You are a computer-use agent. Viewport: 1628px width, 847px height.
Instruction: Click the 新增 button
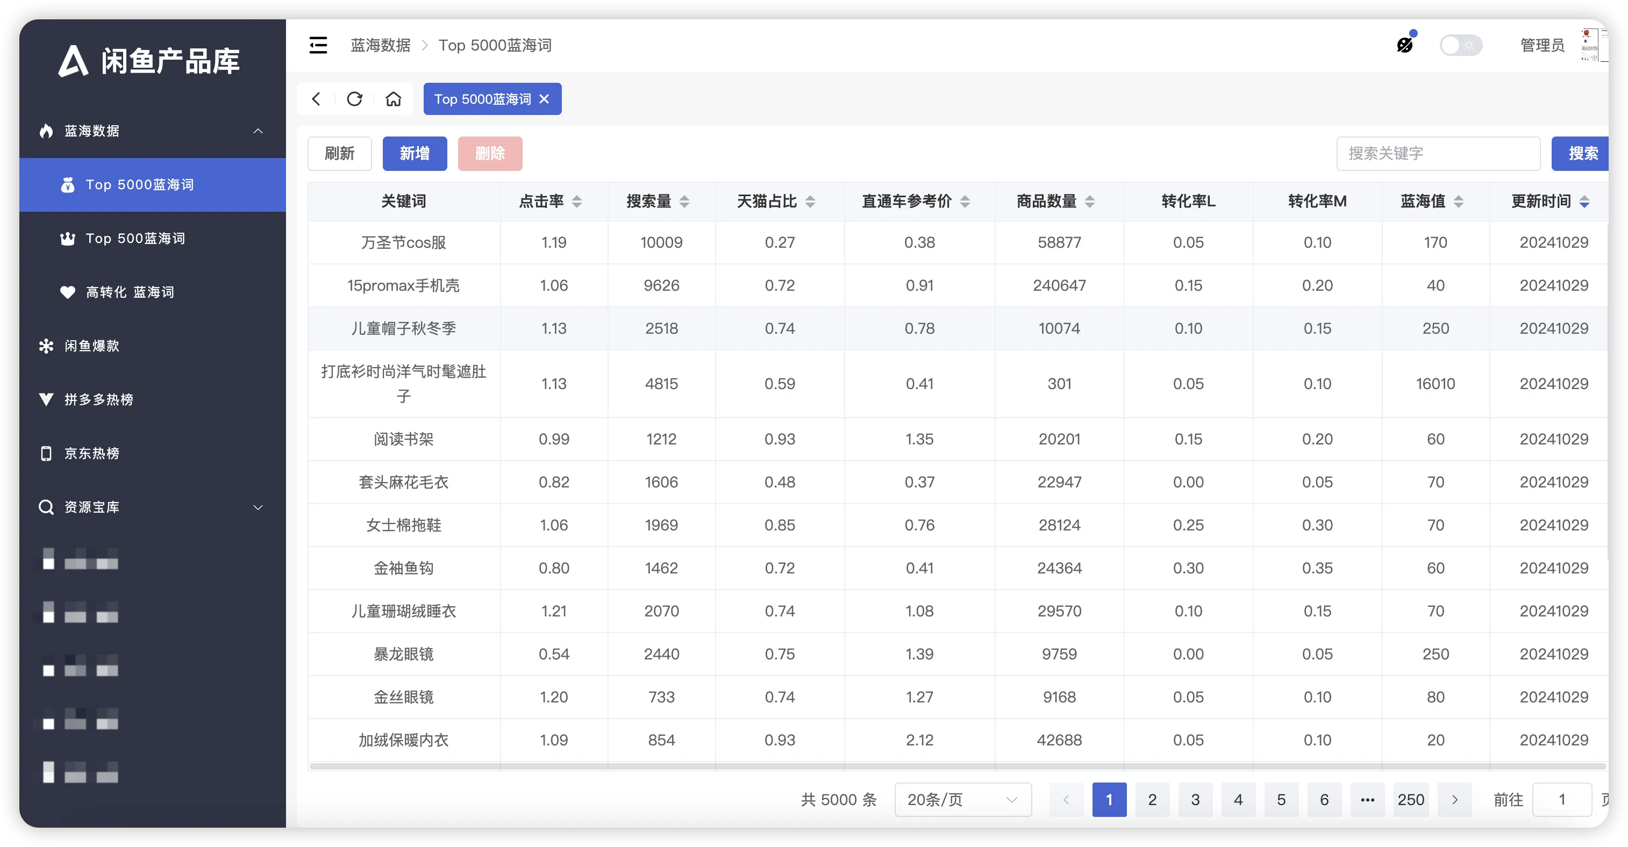tap(415, 154)
